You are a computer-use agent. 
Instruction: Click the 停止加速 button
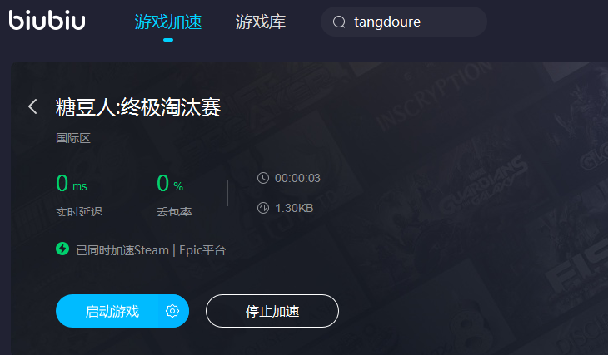tap(272, 311)
